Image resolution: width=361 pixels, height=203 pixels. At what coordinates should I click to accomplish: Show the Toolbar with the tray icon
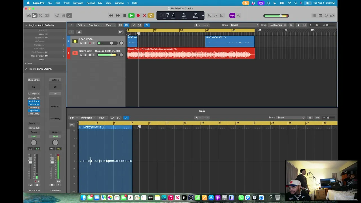[47, 16]
